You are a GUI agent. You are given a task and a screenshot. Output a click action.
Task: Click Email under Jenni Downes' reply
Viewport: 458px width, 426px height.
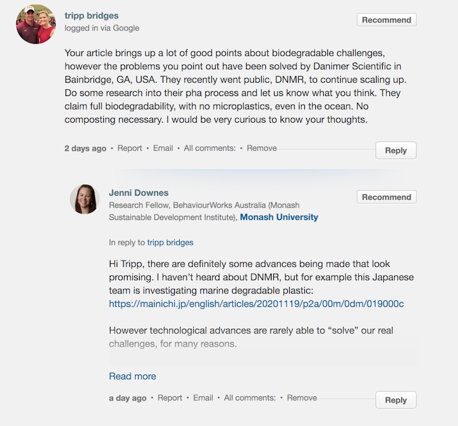[x=203, y=398]
